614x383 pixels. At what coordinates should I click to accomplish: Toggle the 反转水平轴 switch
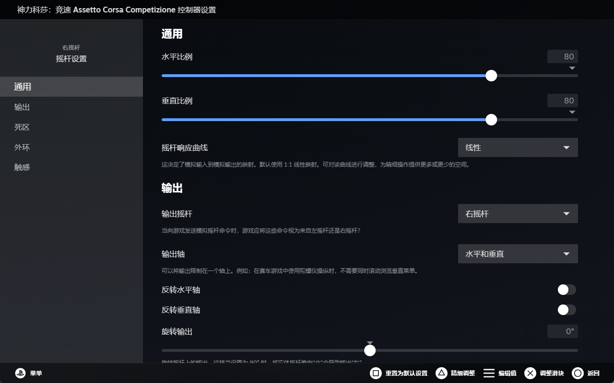pos(567,290)
